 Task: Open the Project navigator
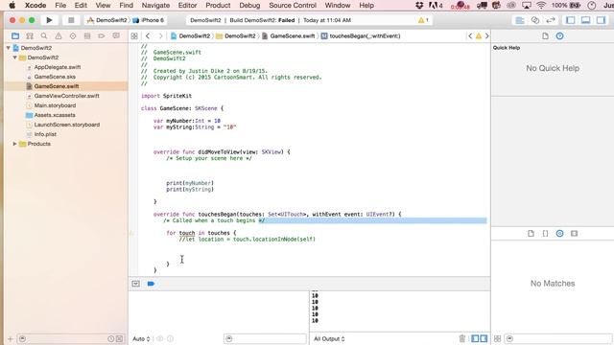[x=15, y=36]
